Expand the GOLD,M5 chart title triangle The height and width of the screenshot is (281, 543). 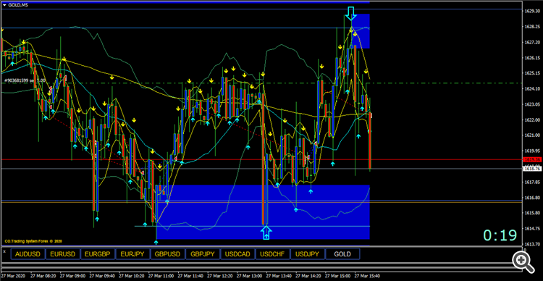point(4,4)
